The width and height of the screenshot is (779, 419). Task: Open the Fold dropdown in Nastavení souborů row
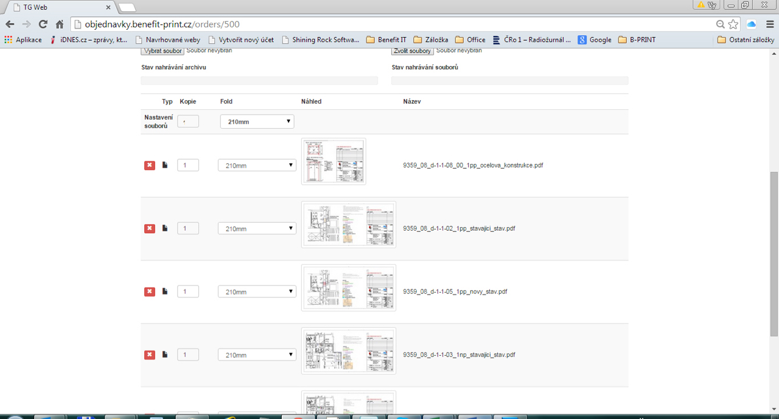click(257, 121)
